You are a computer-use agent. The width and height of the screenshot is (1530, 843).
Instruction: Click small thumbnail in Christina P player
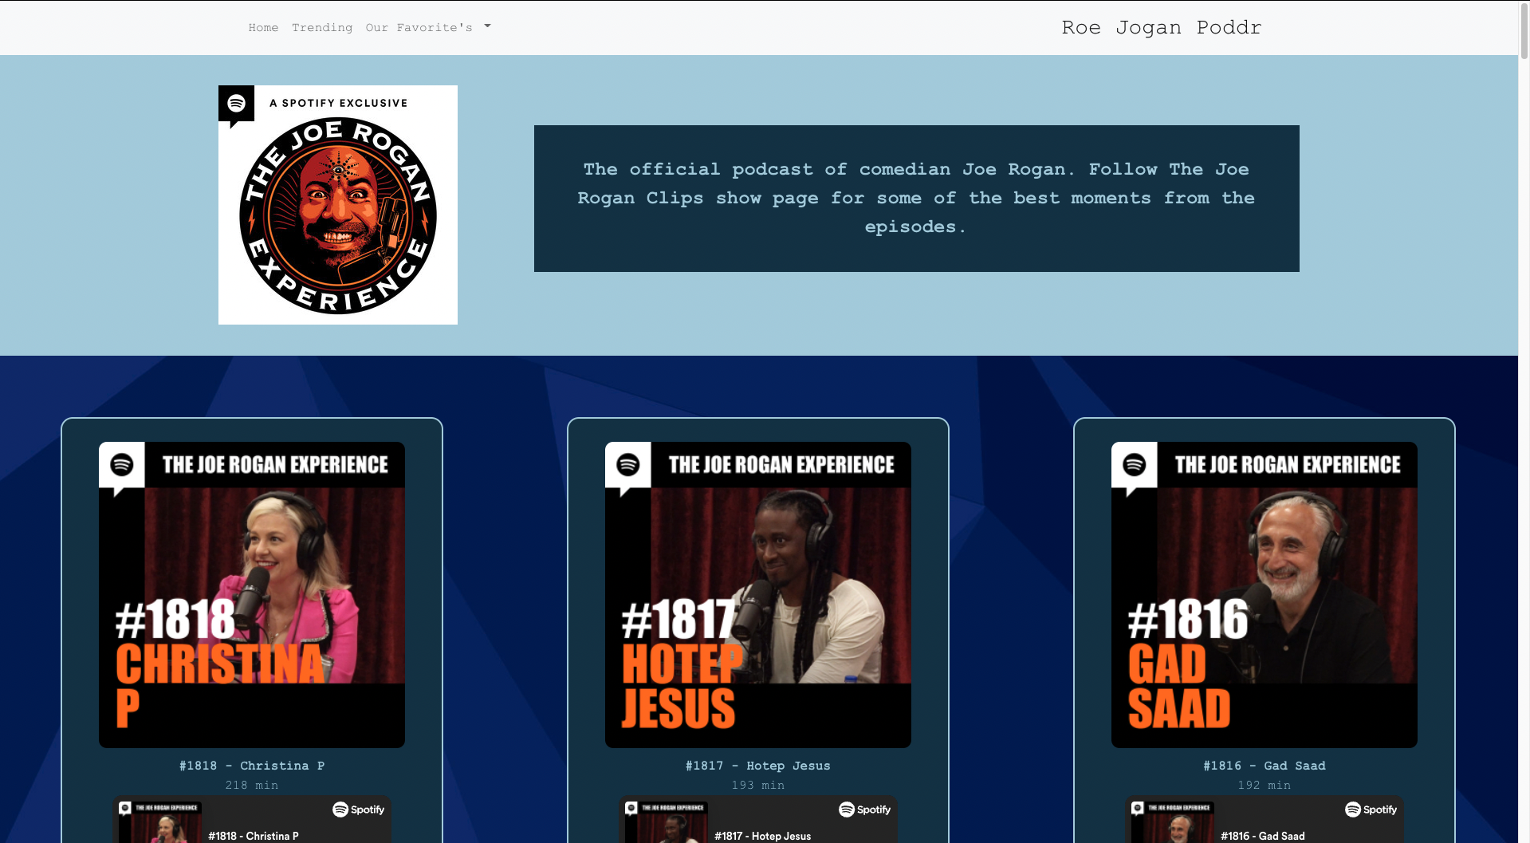pos(159,822)
